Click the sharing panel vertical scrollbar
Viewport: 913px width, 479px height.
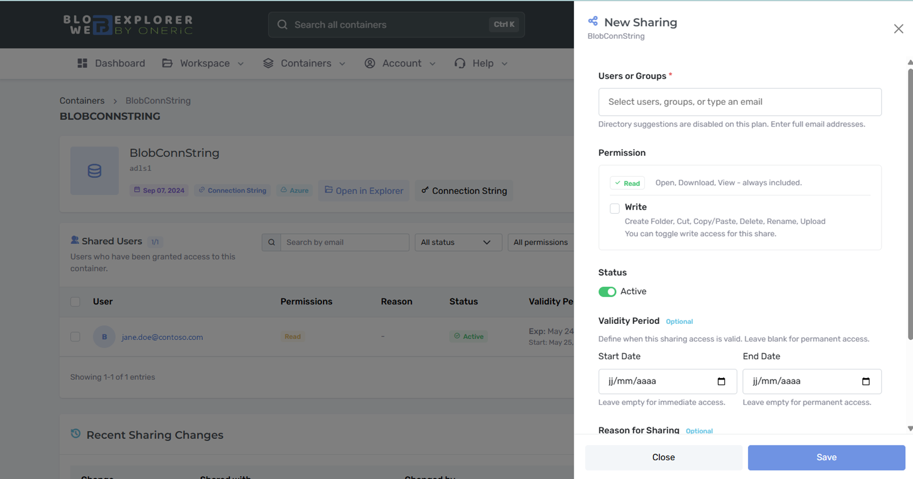[910, 204]
